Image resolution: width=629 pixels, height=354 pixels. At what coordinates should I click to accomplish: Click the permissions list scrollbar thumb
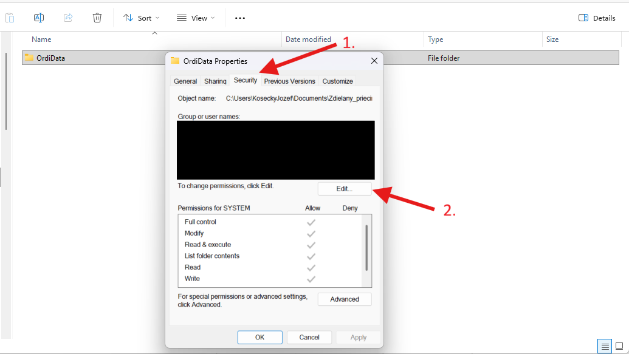click(x=366, y=247)
